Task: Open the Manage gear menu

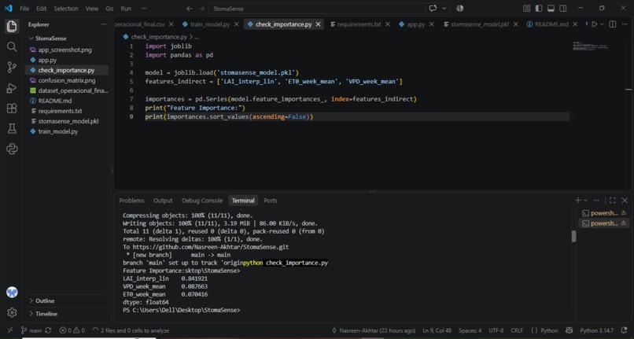Action: pyautogui.click(x=12, y=313)
